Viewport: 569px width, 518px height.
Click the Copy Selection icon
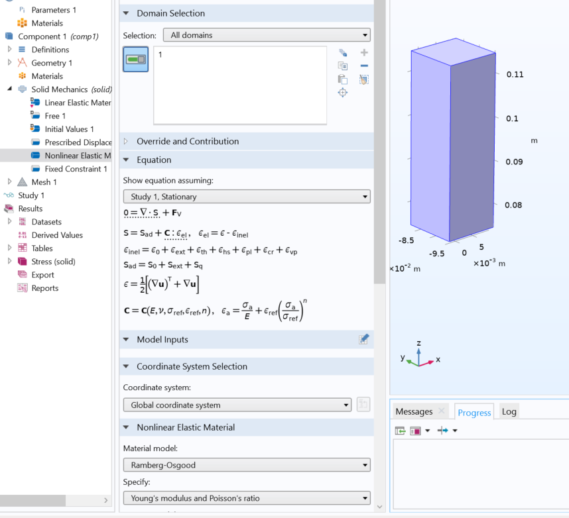[x=343, y=66]
